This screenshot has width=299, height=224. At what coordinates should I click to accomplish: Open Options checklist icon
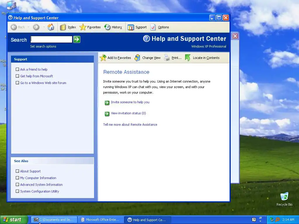pos(153,27)
